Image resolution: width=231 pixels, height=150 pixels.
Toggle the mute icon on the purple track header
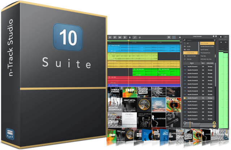[109, 85]
